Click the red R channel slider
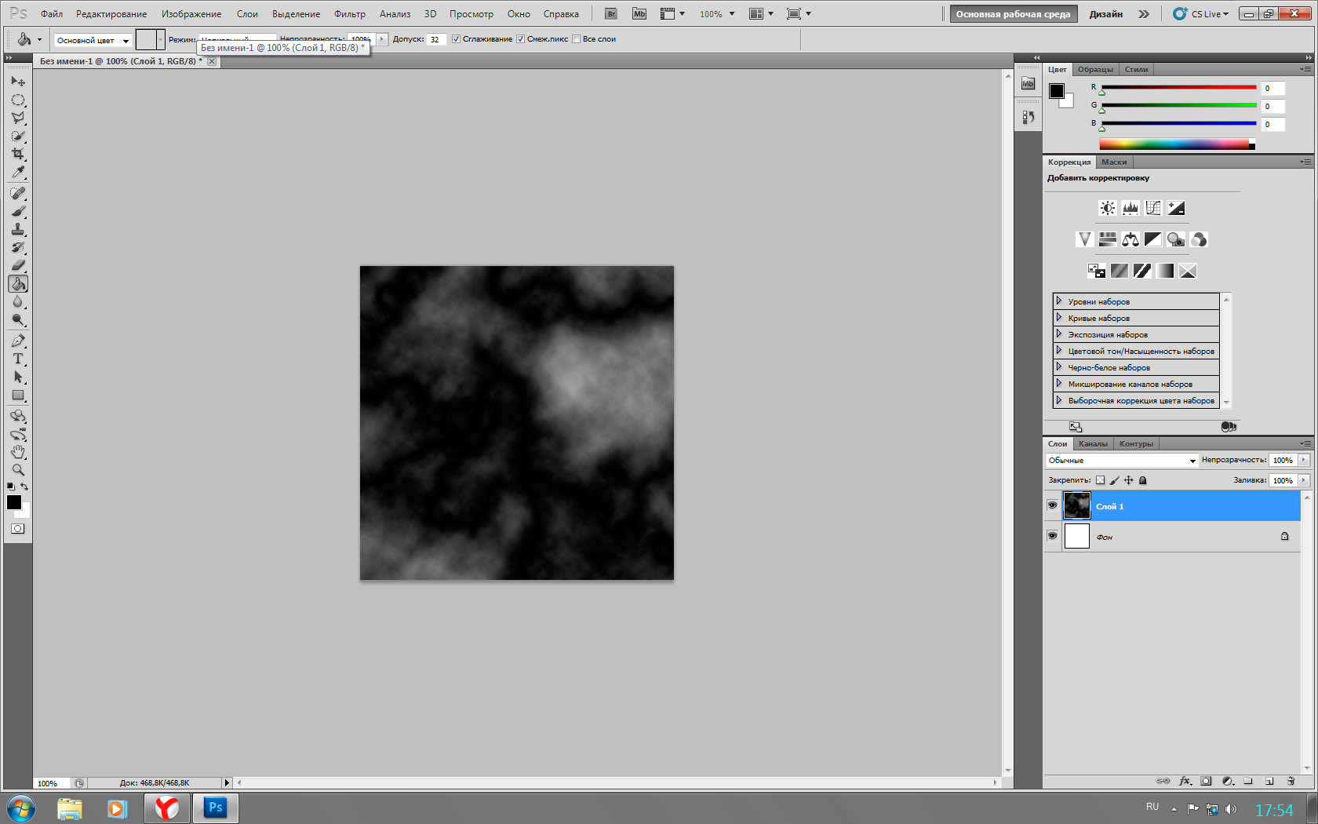The width and height of the screenshot is (1318, 824). point(1178,88)
